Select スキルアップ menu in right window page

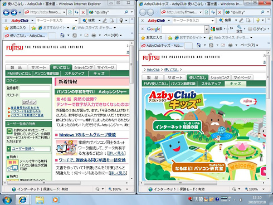(x=211, y=84)
